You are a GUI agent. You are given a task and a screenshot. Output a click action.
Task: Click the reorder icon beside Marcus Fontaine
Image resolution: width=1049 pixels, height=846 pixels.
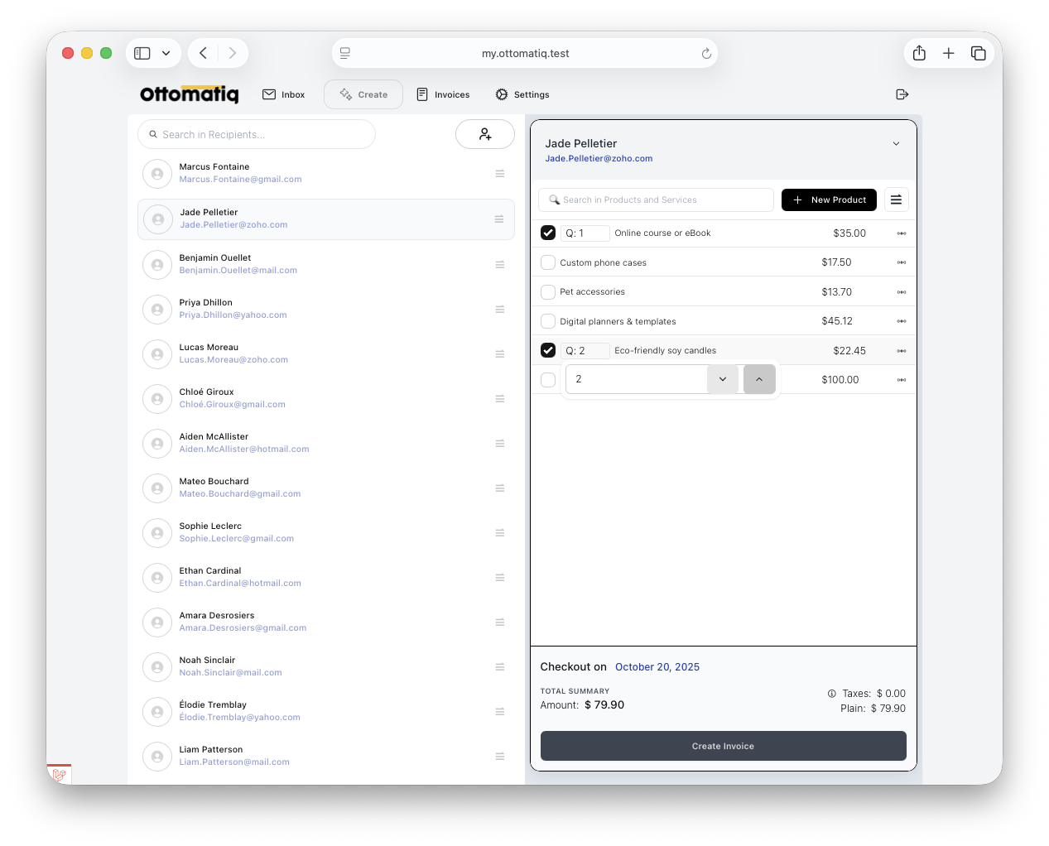coord(500,174)
